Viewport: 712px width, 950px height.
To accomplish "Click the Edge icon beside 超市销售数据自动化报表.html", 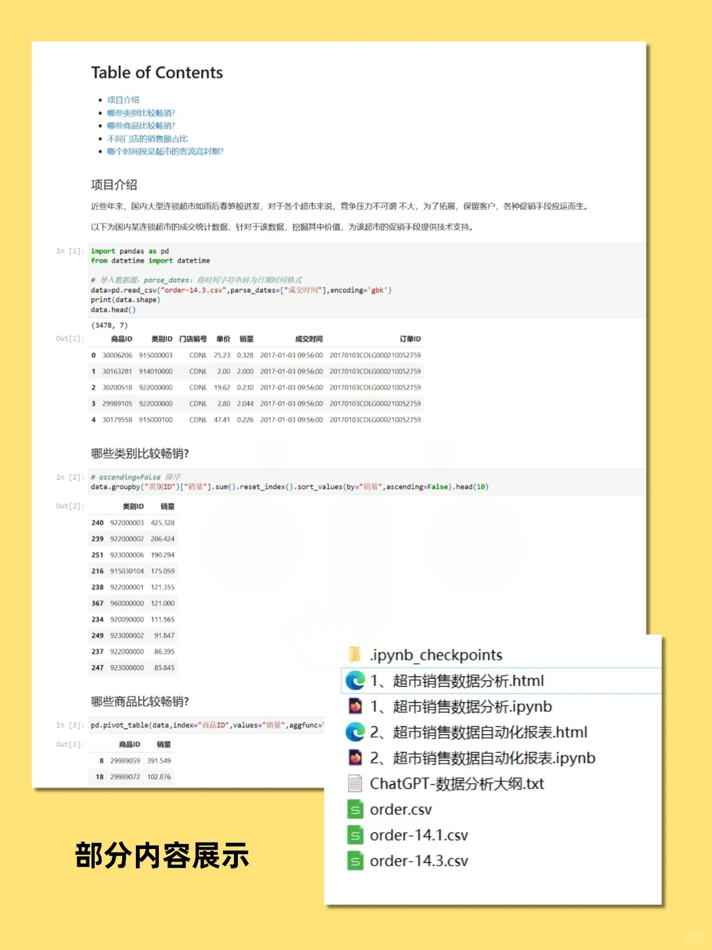I will (x=355, y=732).
